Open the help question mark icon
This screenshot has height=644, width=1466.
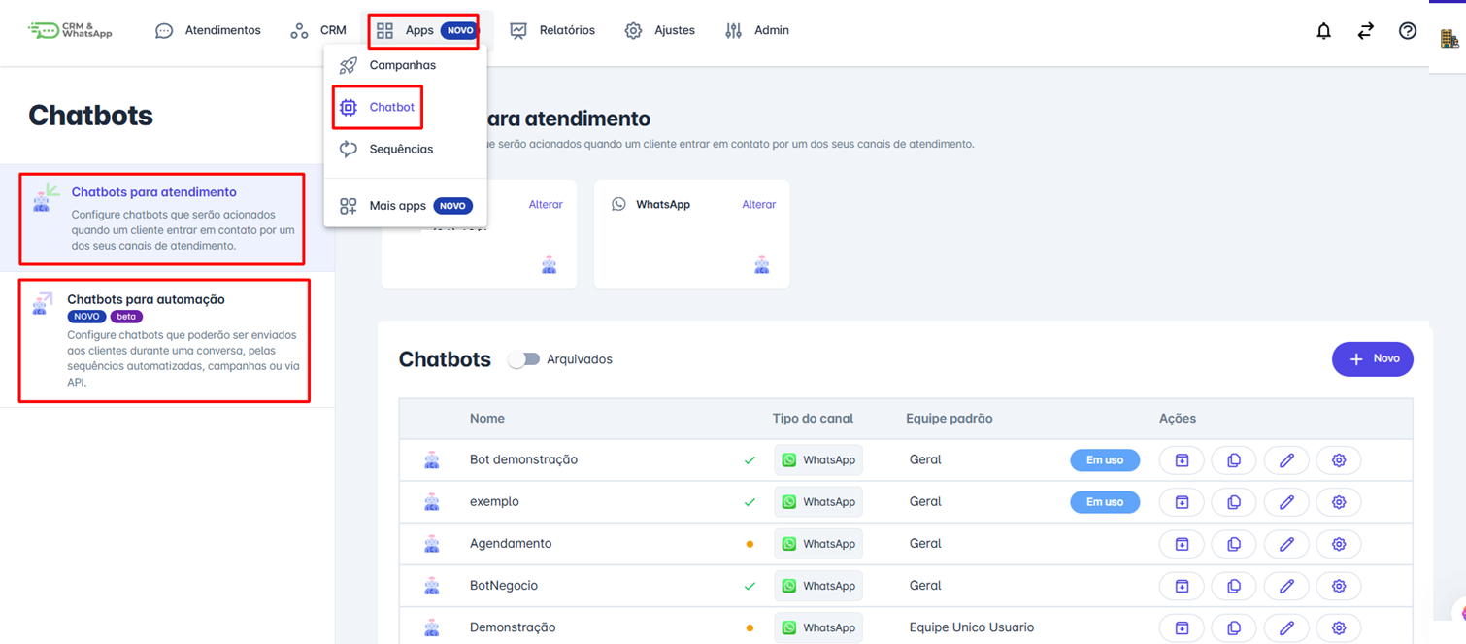(x=1407, y=30)
